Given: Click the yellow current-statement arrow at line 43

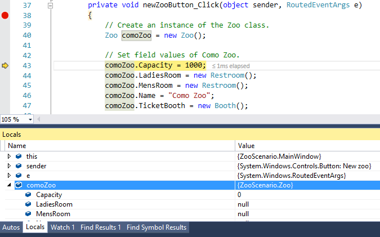Looking at the screenshot, I should click(5, 66).
